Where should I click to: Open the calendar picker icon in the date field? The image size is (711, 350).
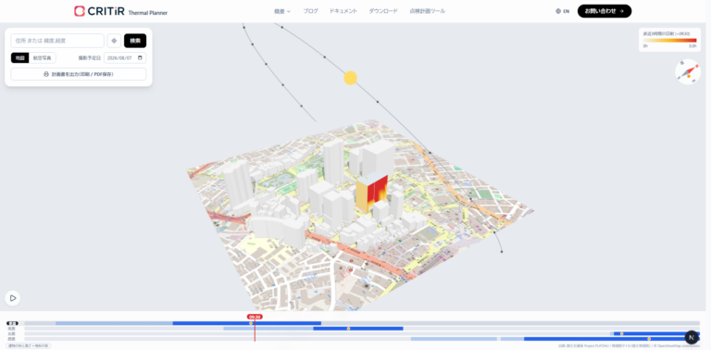click(x=140, y=58)
